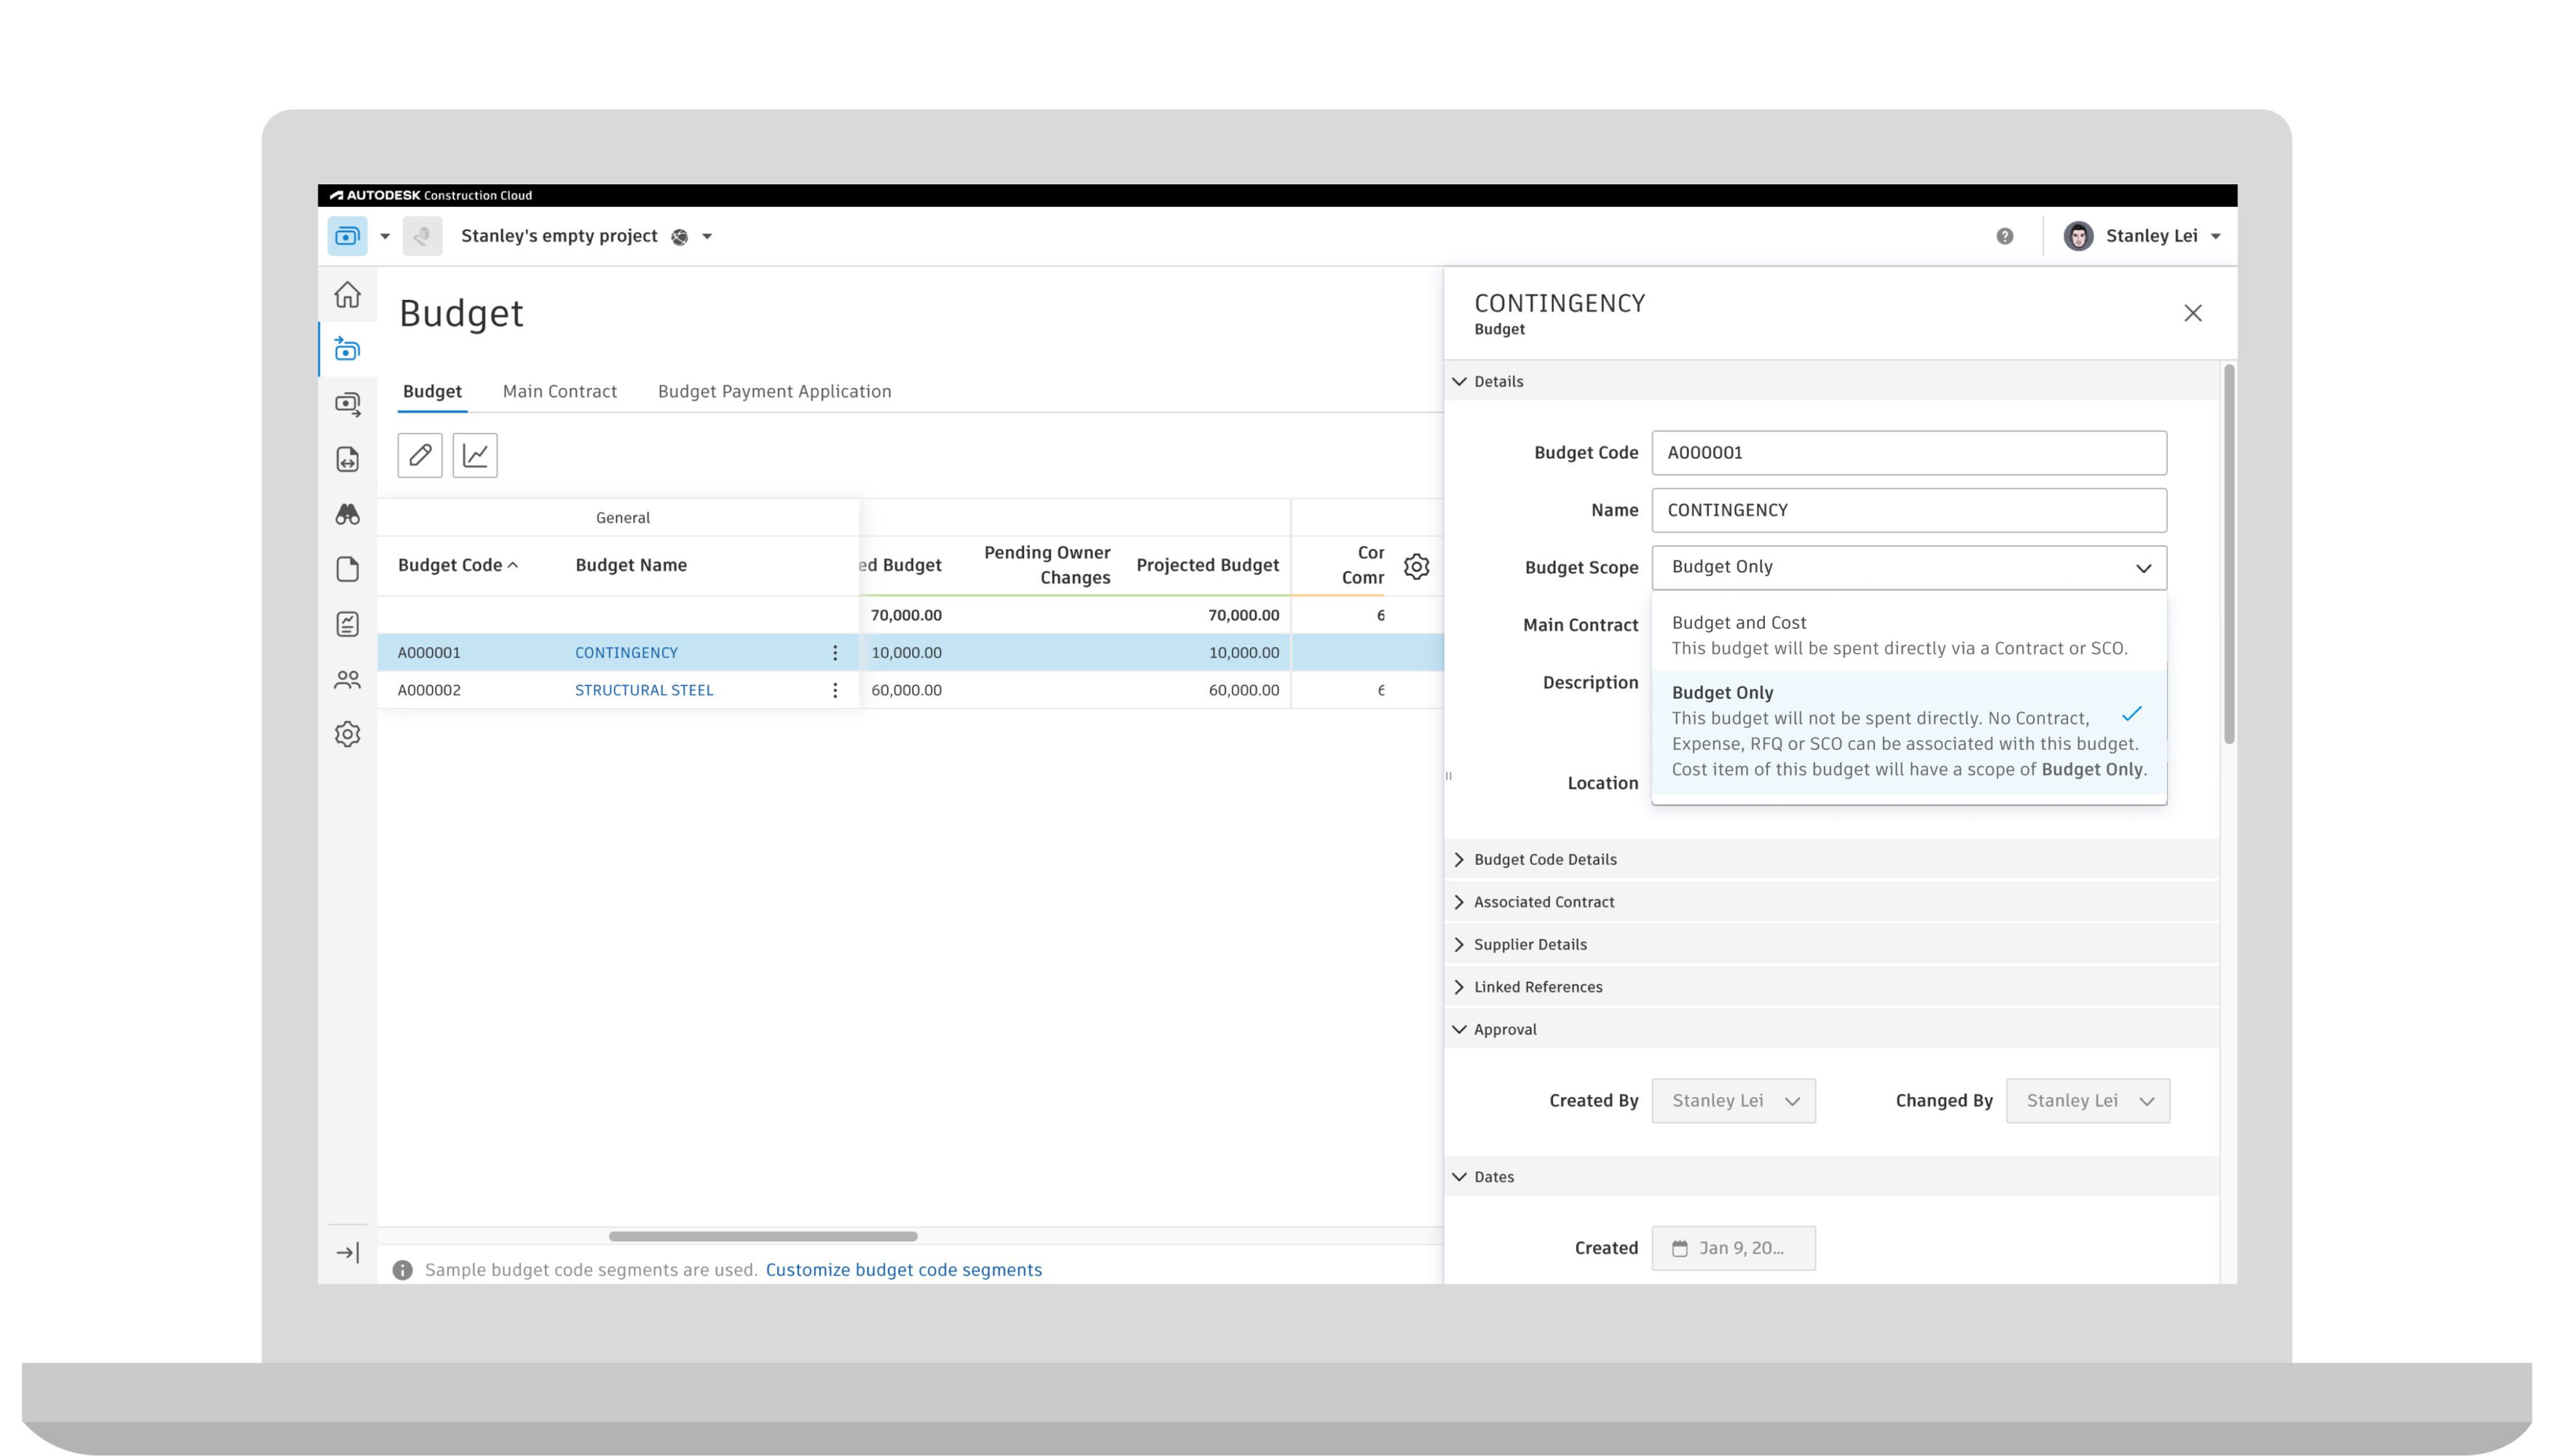Click the Customize budget code segments link
Viewport: 2556px width, 1456px height.
903,1269
